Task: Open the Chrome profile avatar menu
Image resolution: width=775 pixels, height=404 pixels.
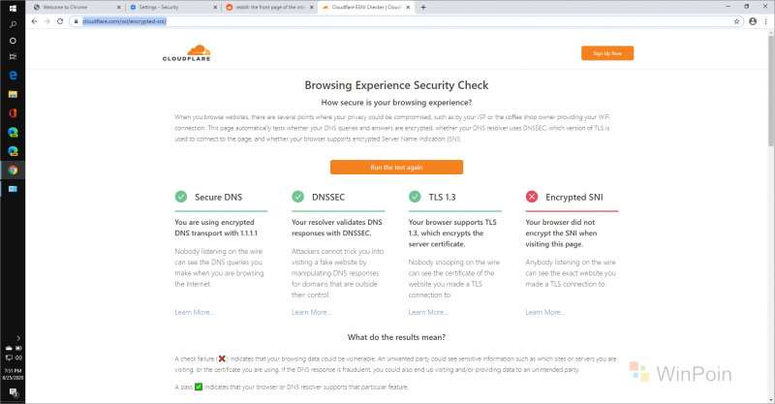Action: click(x=753, y=21)
